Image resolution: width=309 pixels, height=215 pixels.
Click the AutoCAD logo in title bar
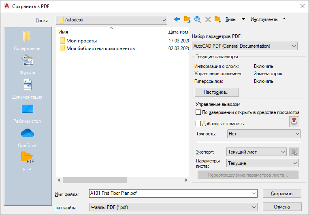coord(7,6)
